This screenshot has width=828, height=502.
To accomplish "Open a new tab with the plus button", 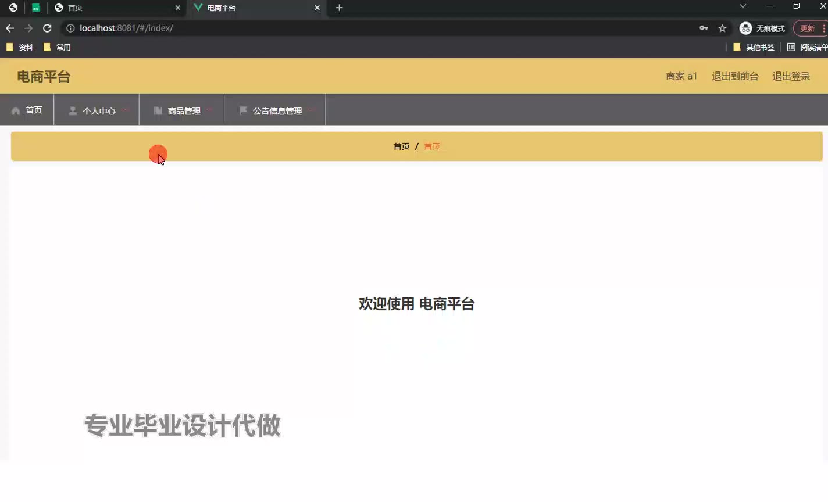I will point(340,8).
